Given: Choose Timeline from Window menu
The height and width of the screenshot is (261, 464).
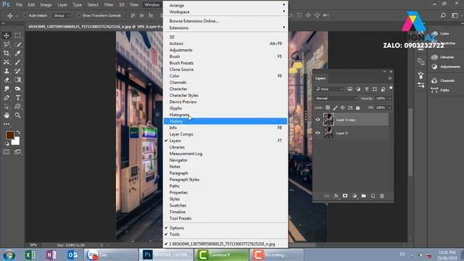Looking at the screenshot, I should 225,212.
